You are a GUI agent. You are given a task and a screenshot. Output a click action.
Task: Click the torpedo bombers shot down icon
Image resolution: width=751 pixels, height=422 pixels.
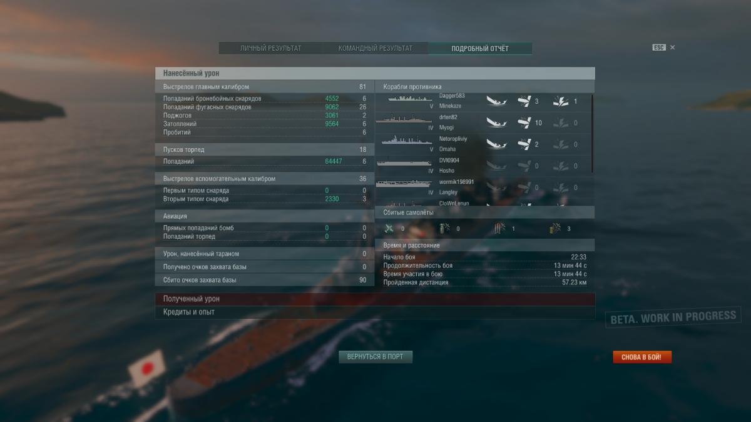click(499, 228)
